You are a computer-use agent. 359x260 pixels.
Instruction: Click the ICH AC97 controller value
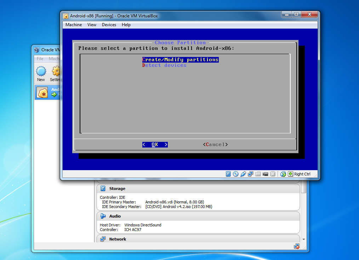coord(133,230)
